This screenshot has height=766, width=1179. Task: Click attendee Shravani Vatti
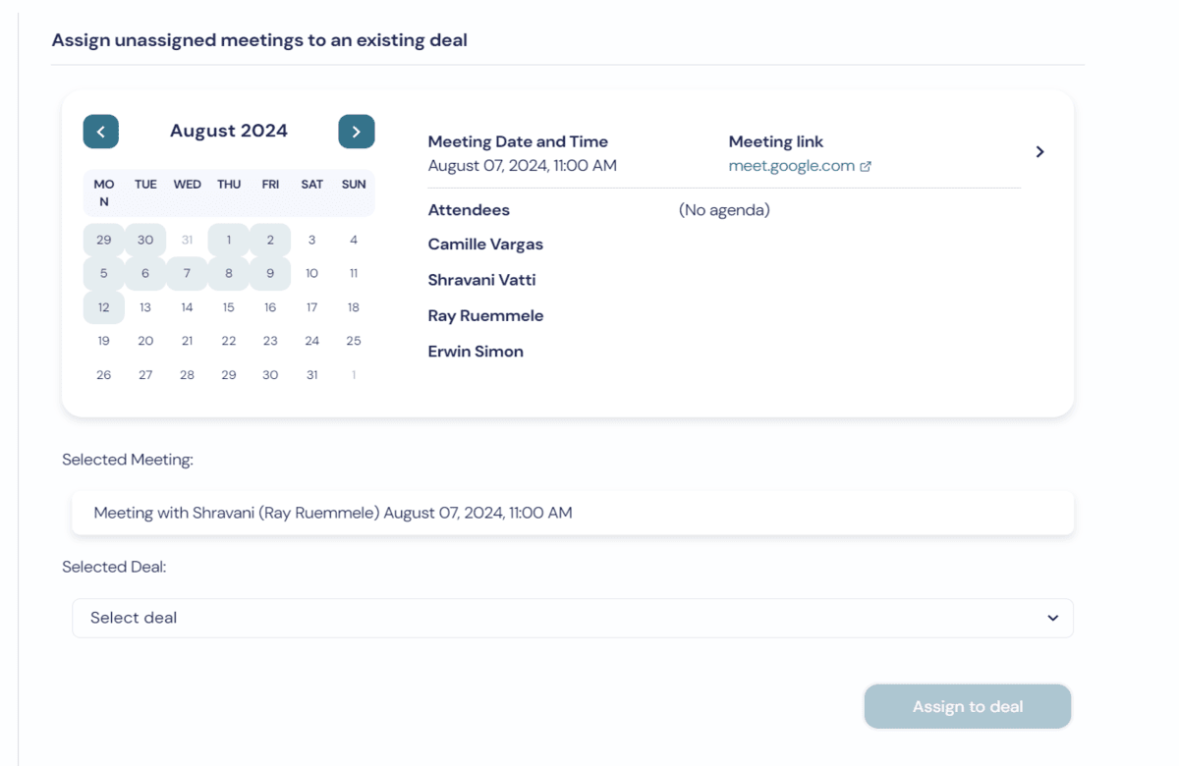point(481,280)
